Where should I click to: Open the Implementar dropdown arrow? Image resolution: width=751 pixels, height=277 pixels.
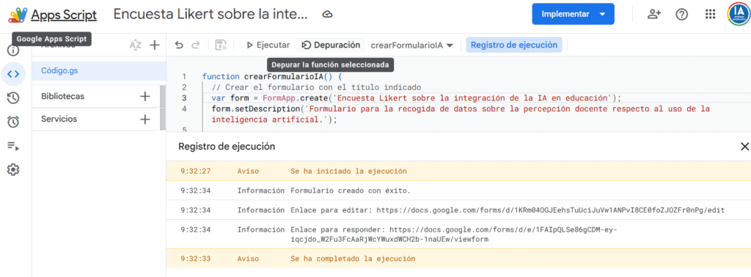[x=603, y=15]
